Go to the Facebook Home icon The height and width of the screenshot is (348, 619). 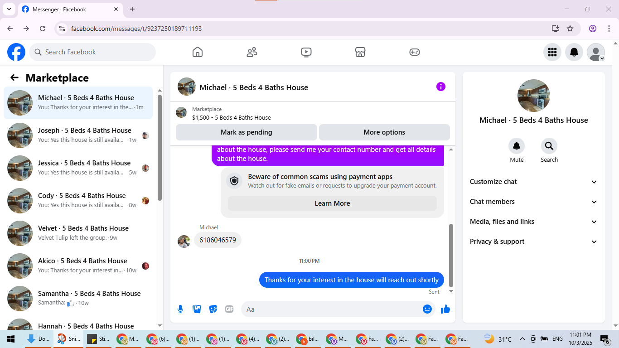pos(198,52)
